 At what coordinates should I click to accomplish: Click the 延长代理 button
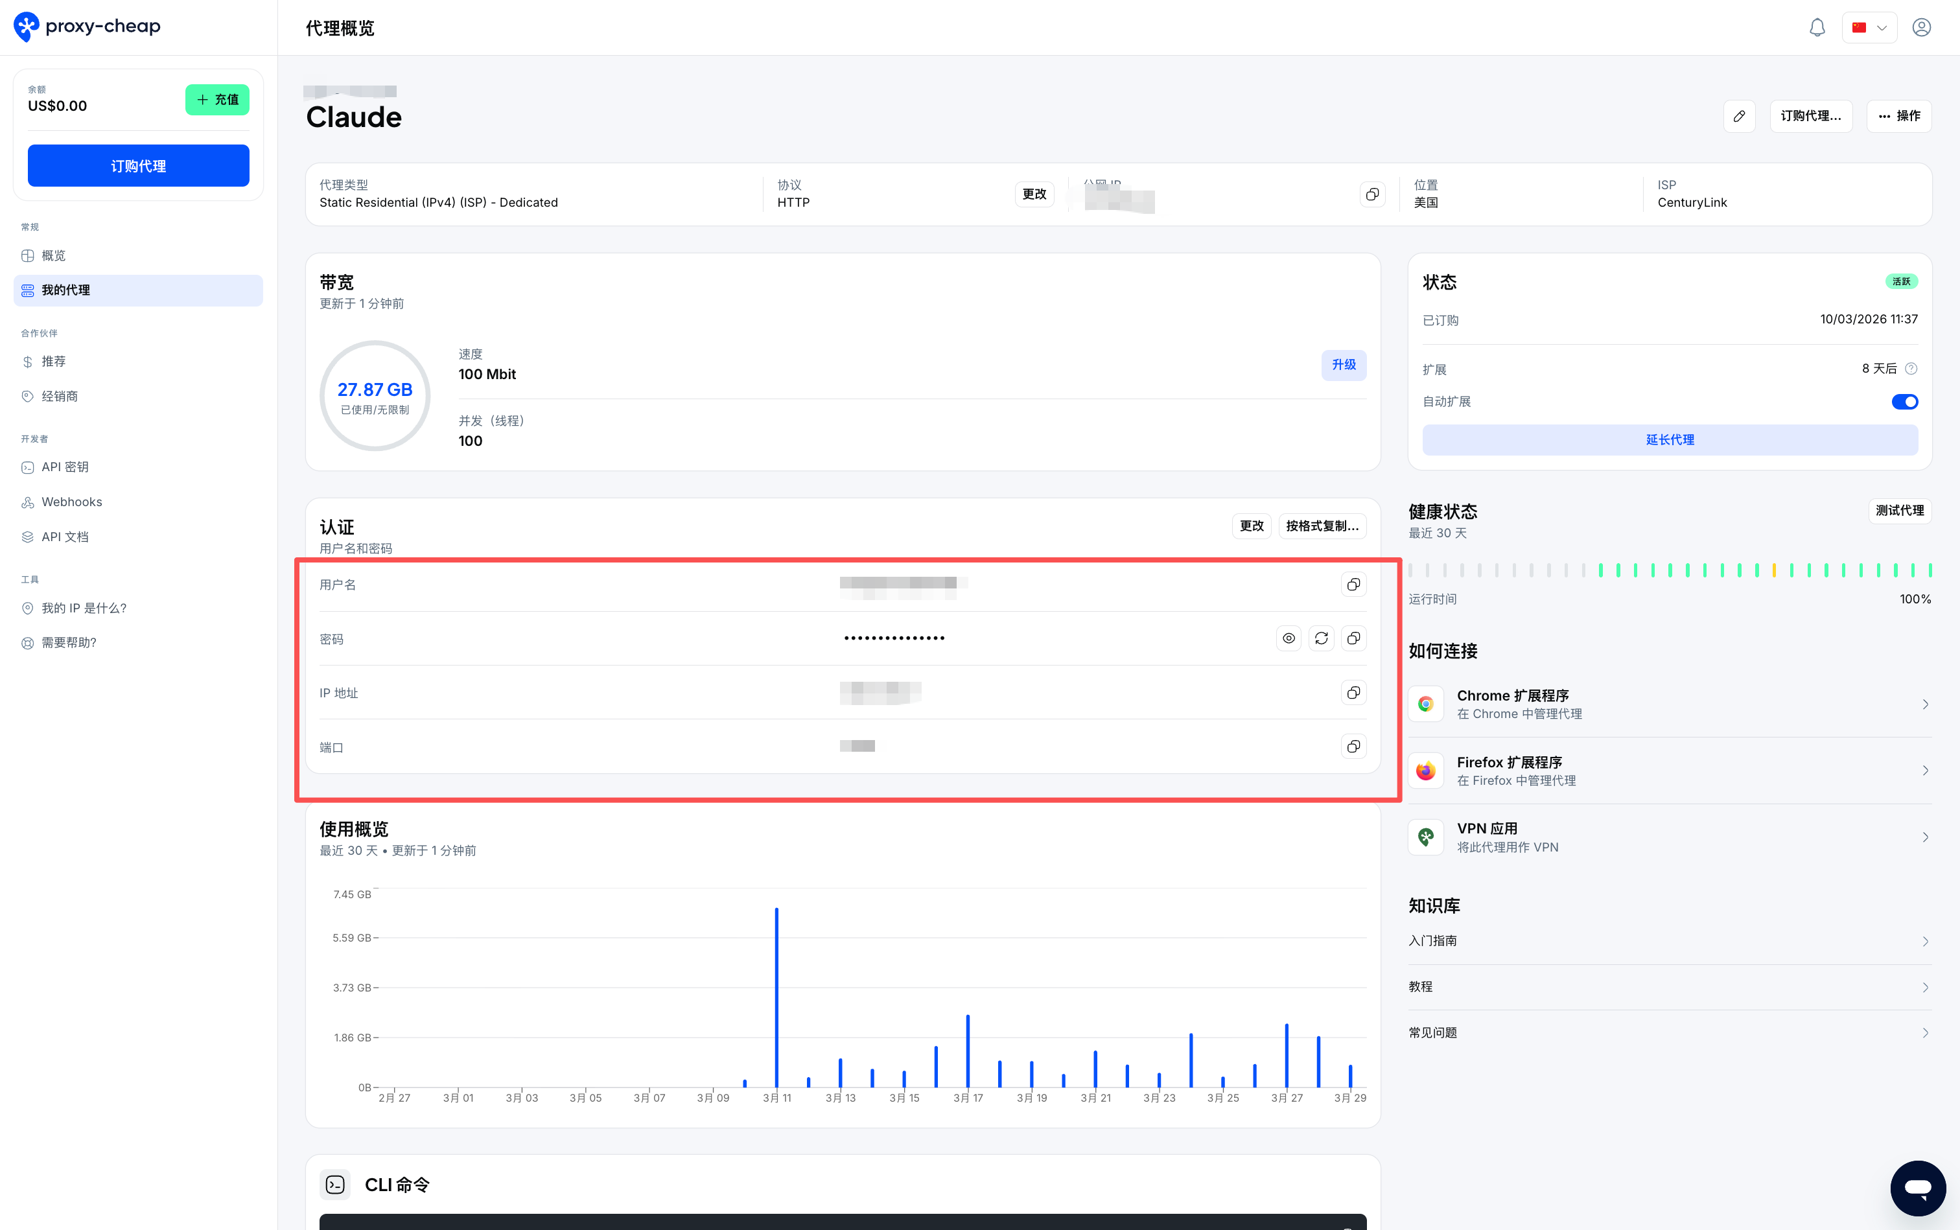click(x=1669, y=440)
